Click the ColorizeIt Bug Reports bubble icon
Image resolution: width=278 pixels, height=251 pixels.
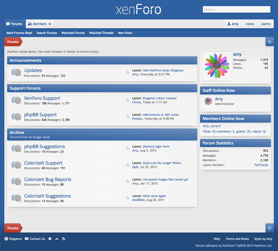16,182
